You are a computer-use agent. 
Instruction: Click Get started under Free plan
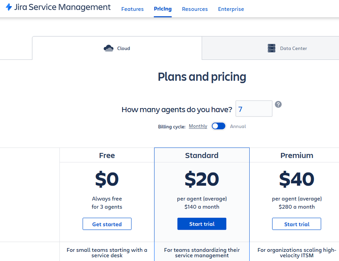click(107, 224)
